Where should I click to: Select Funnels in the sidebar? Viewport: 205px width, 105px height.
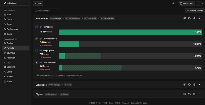15,48
